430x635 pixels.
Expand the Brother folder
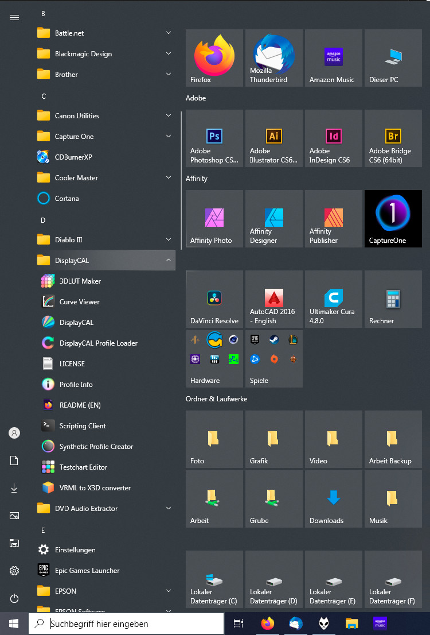tap(106, 75)
